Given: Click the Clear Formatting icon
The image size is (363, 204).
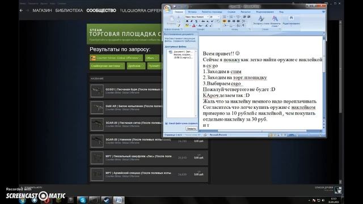Looking at the screenshot, I should (x=218, y=22).
